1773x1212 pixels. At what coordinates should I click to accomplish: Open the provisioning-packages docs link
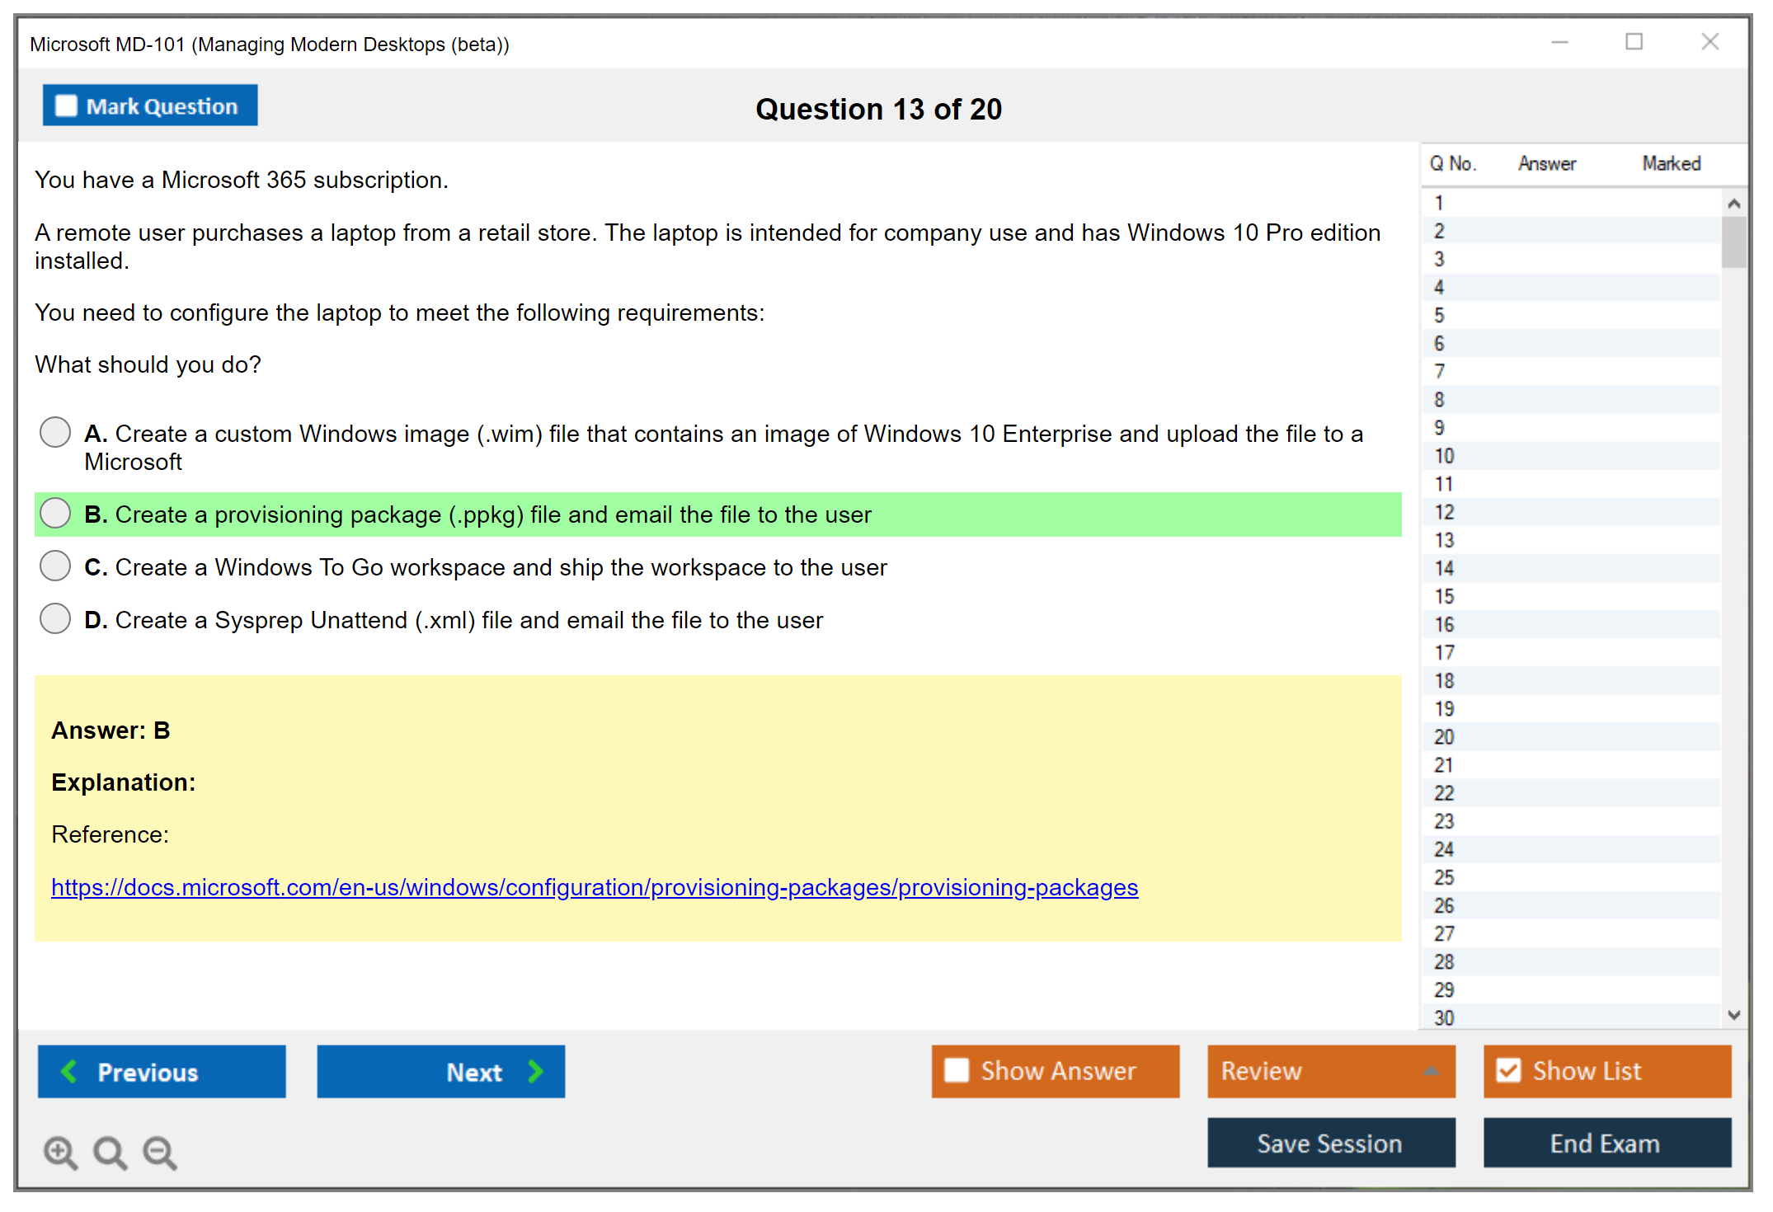[594, 887]
